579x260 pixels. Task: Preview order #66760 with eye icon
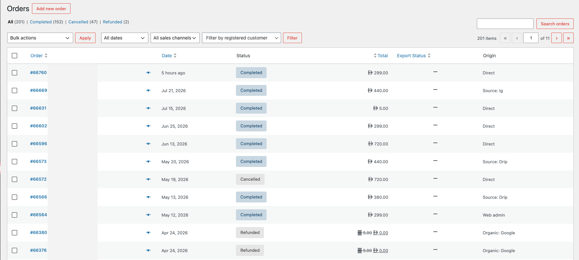148,73
